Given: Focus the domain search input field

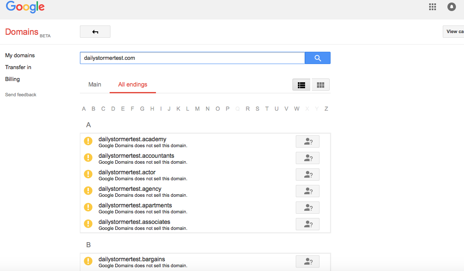Looking at the screenshot, I should (192, 58).
